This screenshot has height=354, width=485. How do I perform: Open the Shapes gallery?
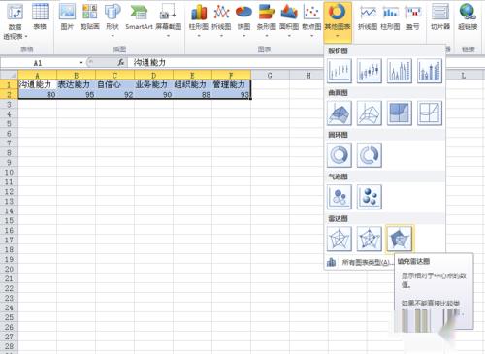[113, 20]
